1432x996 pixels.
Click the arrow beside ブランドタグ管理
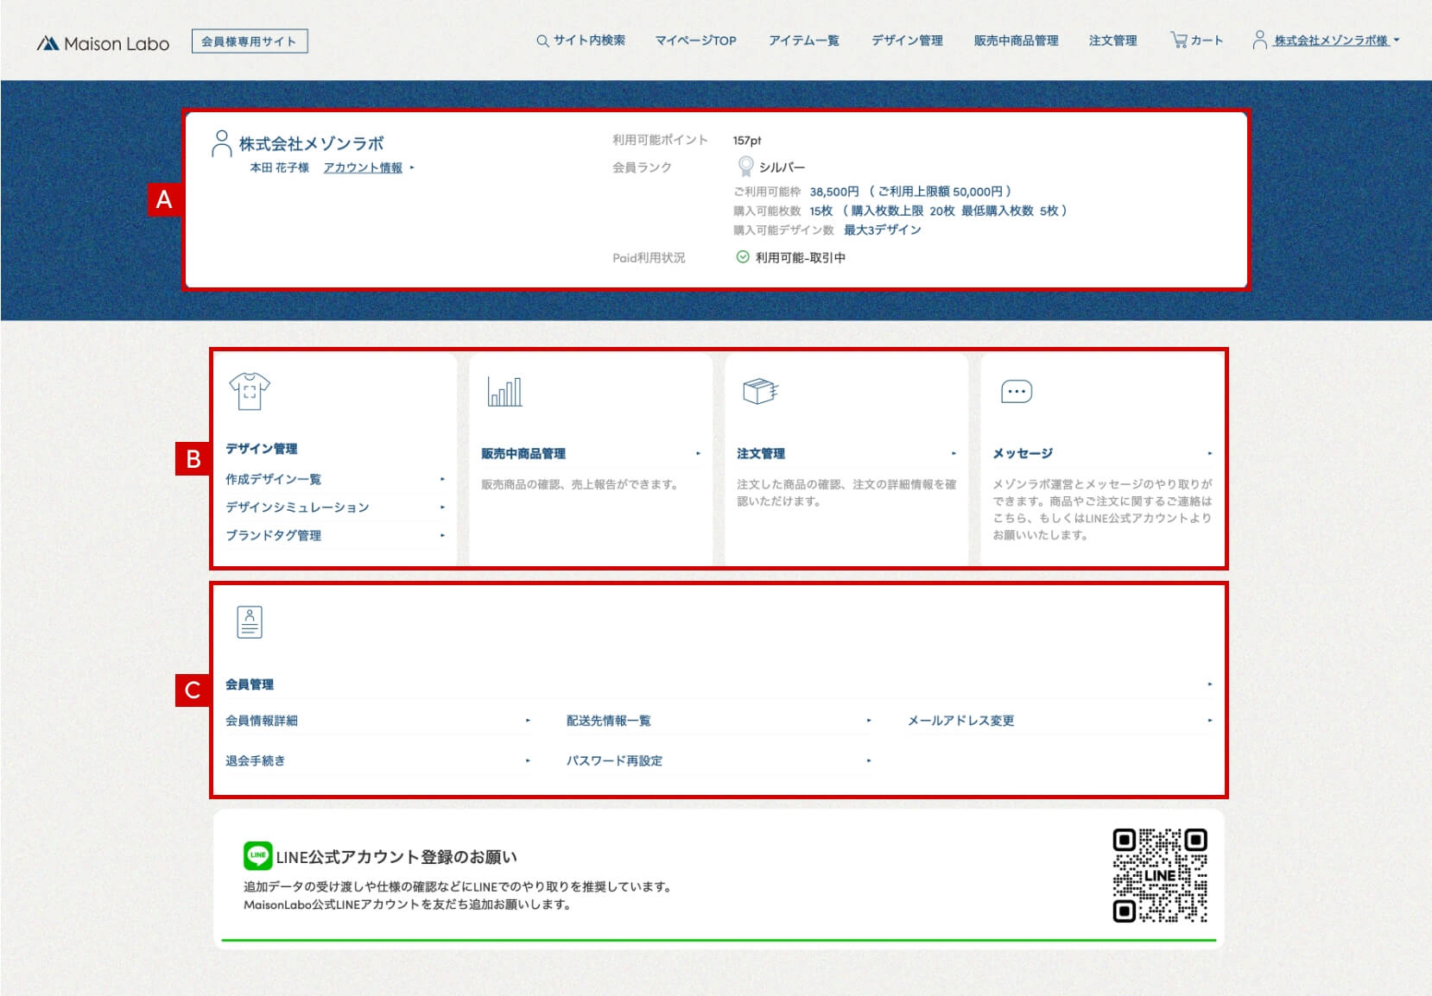pos(442,535)
